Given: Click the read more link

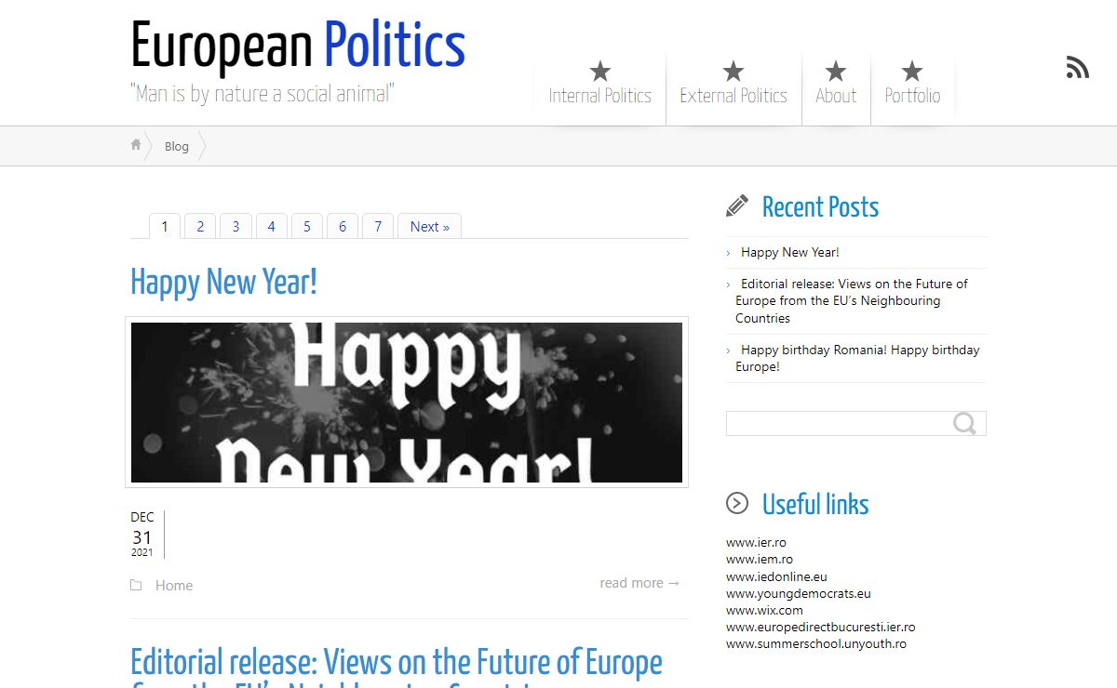Looking at the screenshot, I should tap(640, 583).
